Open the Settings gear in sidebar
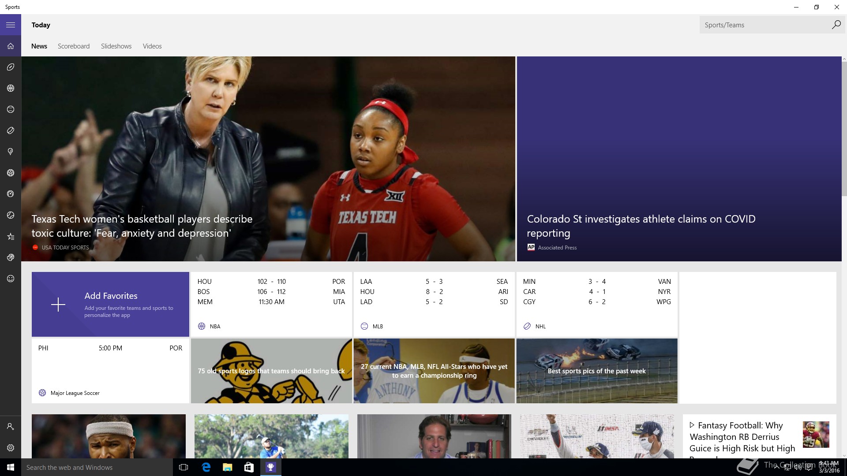 (x=11, y=448)
